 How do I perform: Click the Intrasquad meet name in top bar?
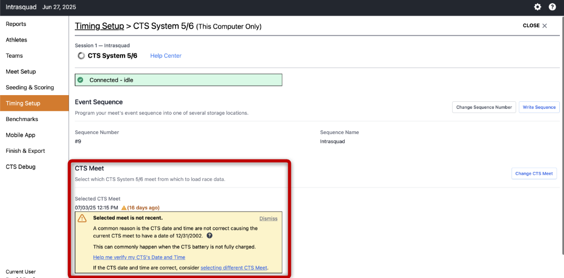tap(21, 7)
